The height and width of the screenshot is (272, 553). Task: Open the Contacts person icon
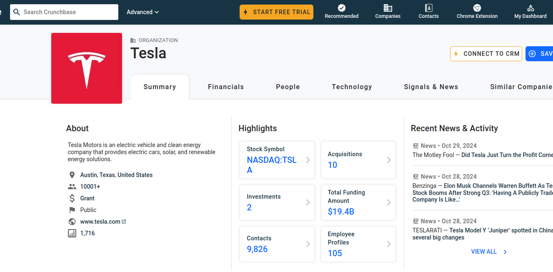(x=429, y=8)
